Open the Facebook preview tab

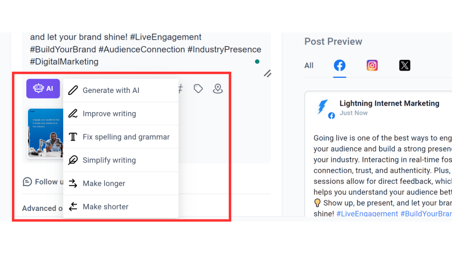click(x=339, y=65)
